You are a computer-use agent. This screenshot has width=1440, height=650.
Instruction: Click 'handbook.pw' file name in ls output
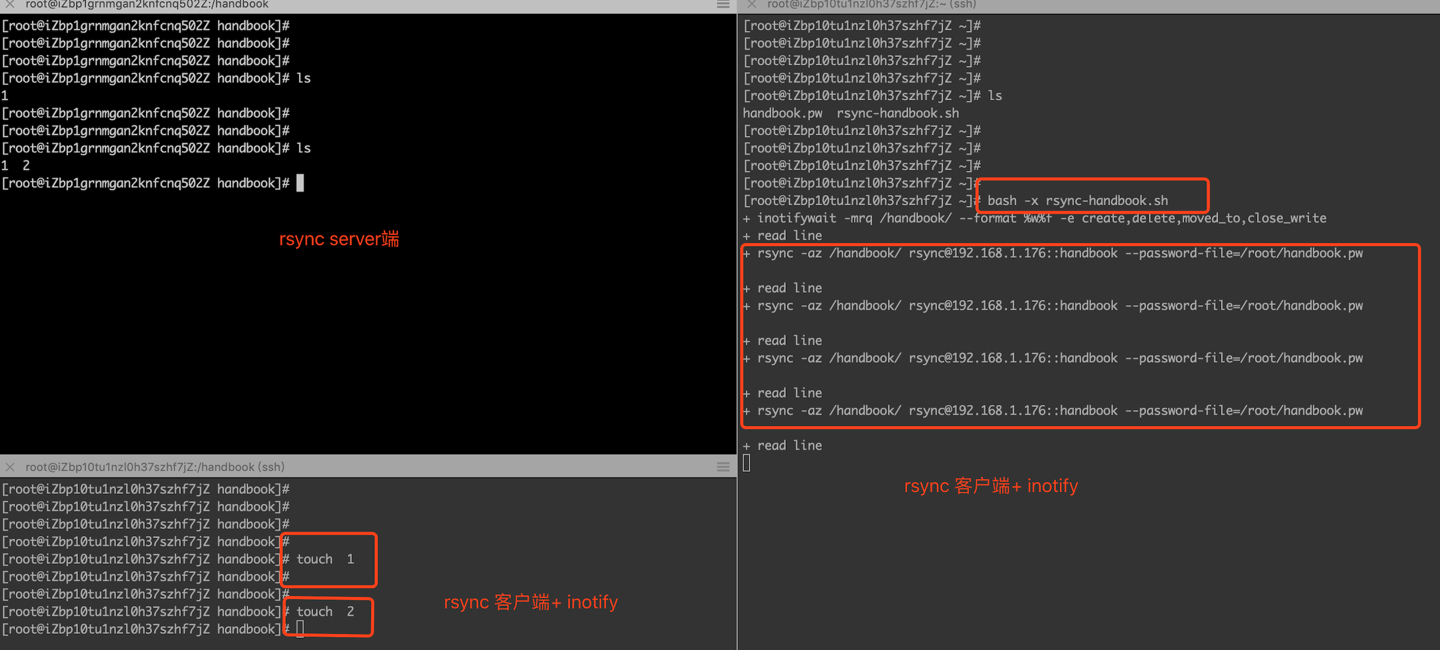782,113
